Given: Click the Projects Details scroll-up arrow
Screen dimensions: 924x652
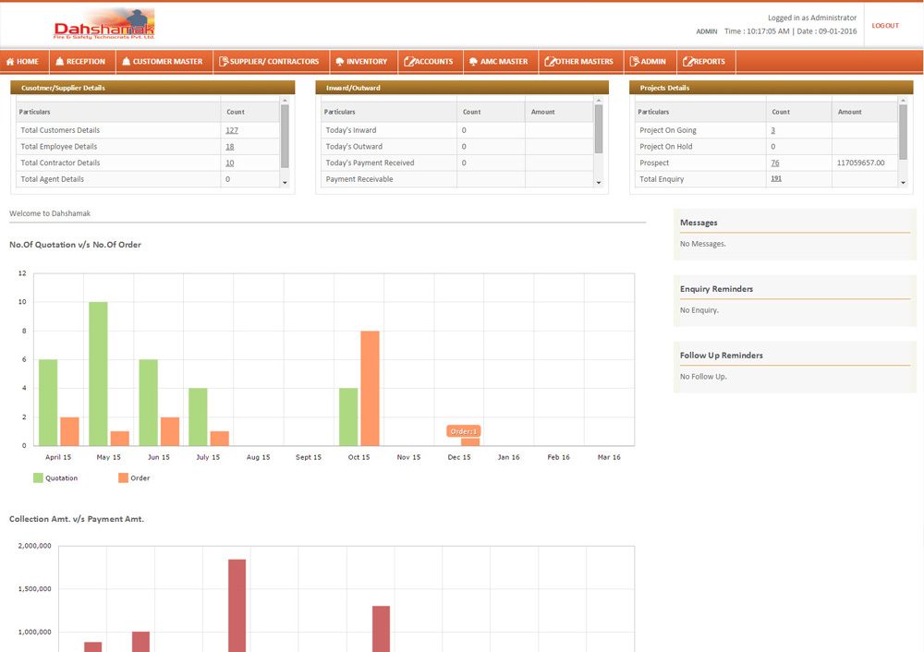Looking at the screenshot, I should (x=904, y=101).
